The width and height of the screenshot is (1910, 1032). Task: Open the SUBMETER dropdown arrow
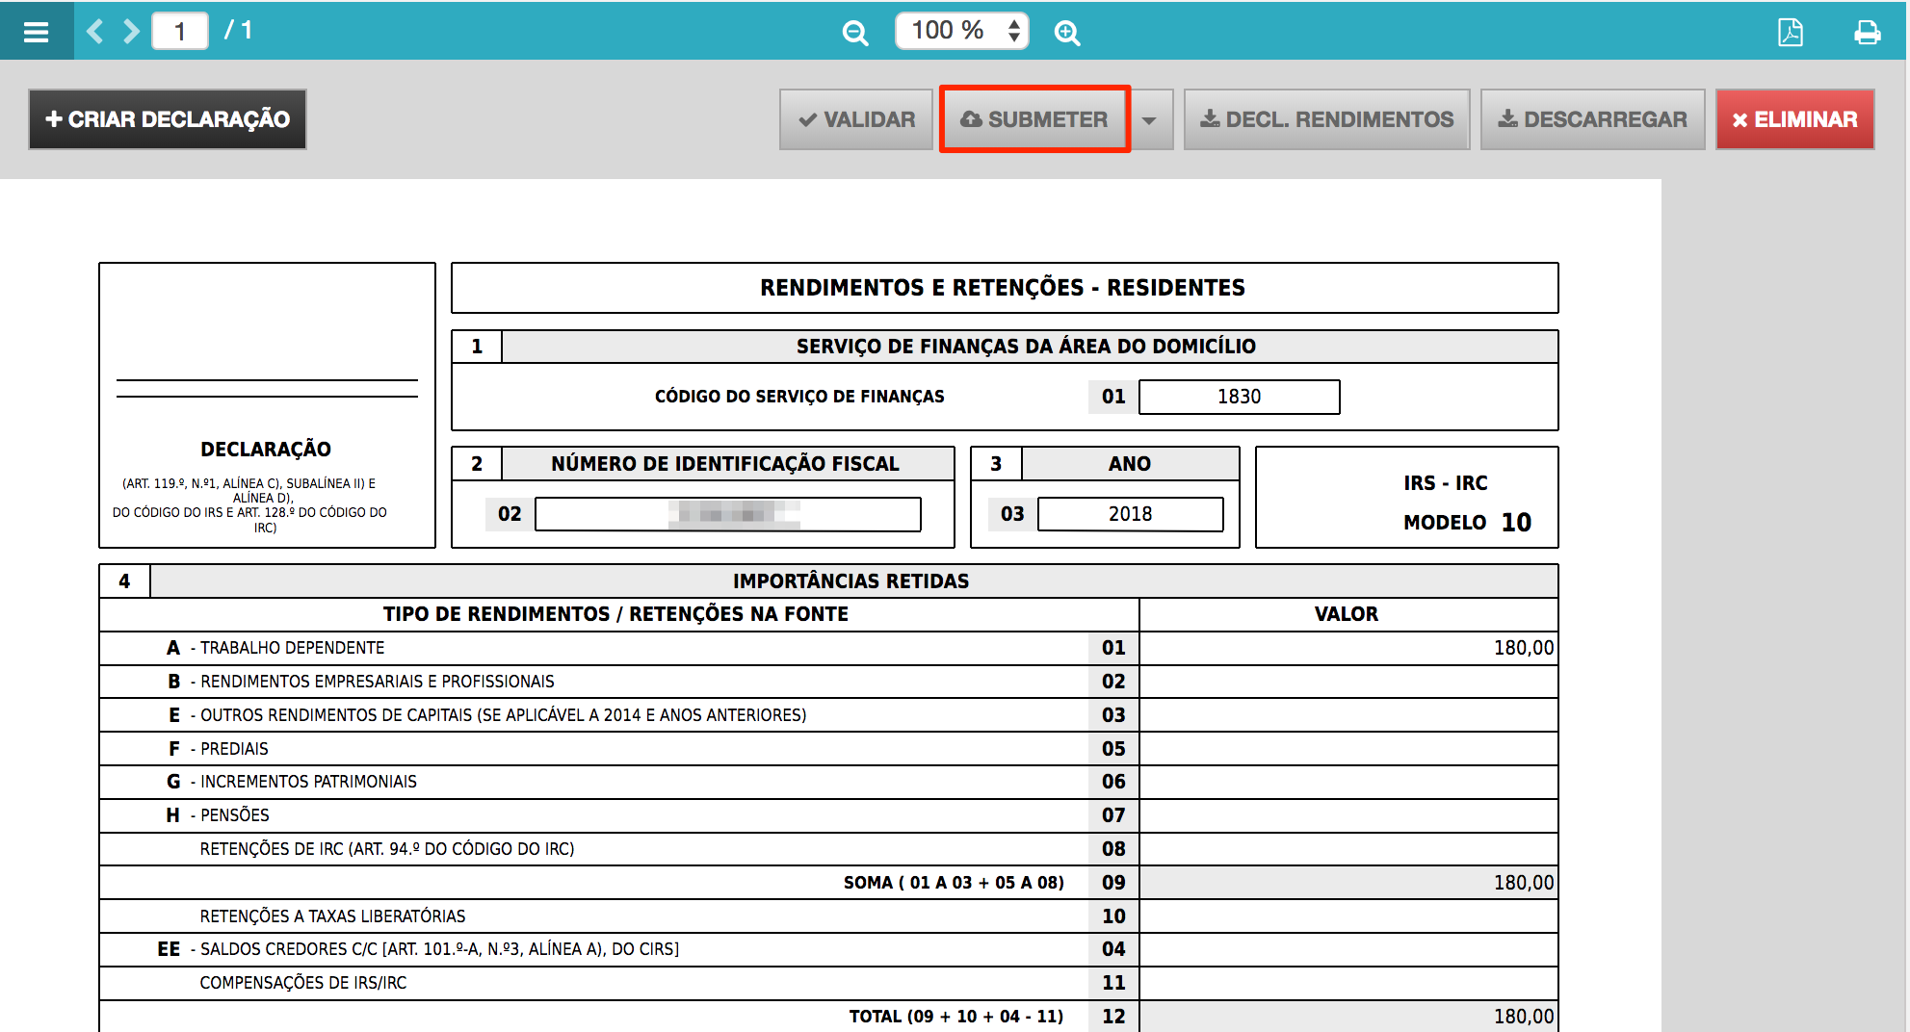coord(1150,119)
